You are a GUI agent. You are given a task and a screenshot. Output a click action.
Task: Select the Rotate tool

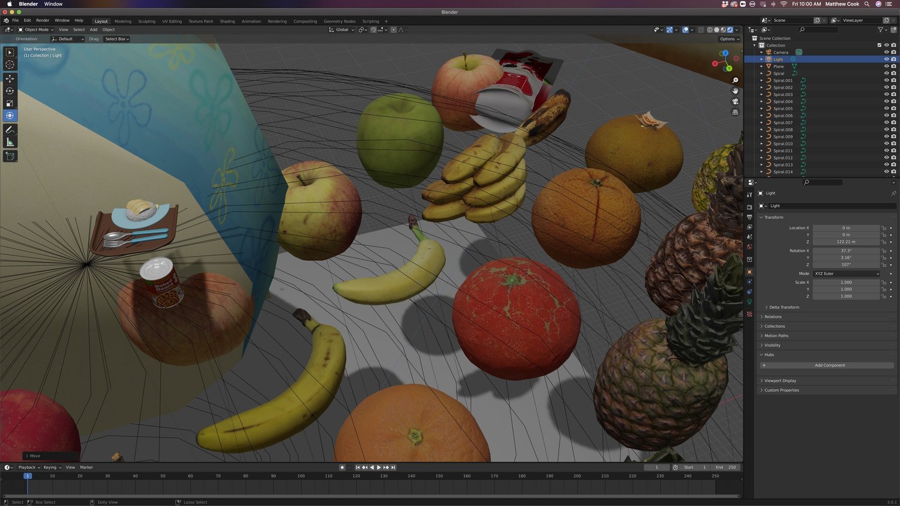(x=10, y=91)
